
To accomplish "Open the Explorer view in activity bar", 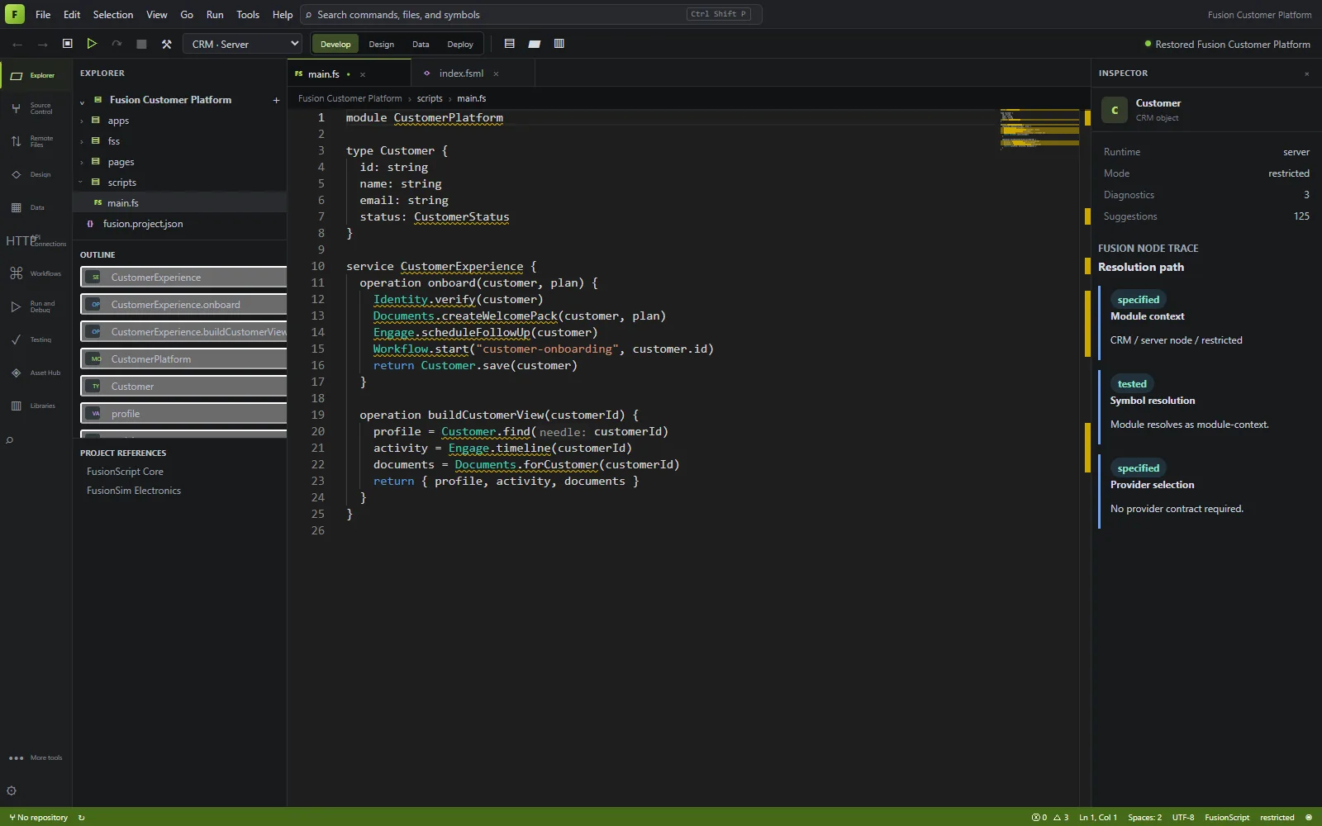I will click(36, 76).
